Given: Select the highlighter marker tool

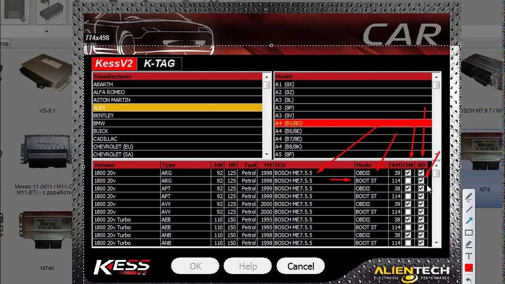Looking at the screenshot, I should tap(469, 245).
